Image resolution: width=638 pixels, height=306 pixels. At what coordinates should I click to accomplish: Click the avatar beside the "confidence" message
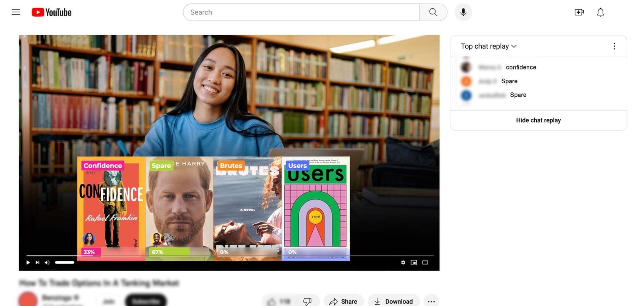(466, 67)
